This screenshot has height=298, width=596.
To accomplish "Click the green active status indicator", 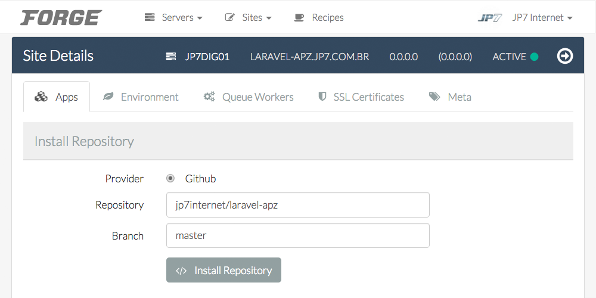I will 534,57.
